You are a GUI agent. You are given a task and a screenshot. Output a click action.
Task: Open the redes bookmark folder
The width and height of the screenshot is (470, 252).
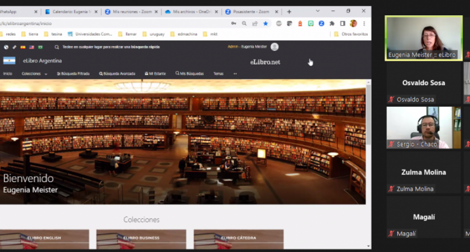point(8,34)
